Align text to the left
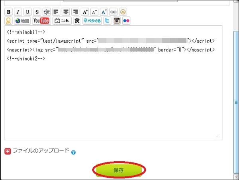 (x=56, y=12)
